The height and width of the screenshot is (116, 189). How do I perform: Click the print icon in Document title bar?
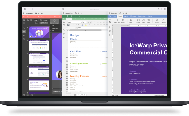[x=120, y=13]
